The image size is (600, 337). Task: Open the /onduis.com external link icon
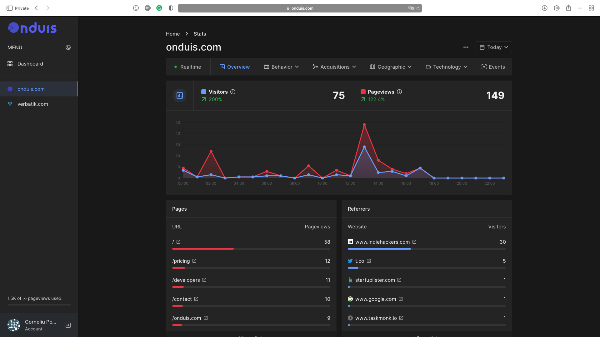pos(206,318)
